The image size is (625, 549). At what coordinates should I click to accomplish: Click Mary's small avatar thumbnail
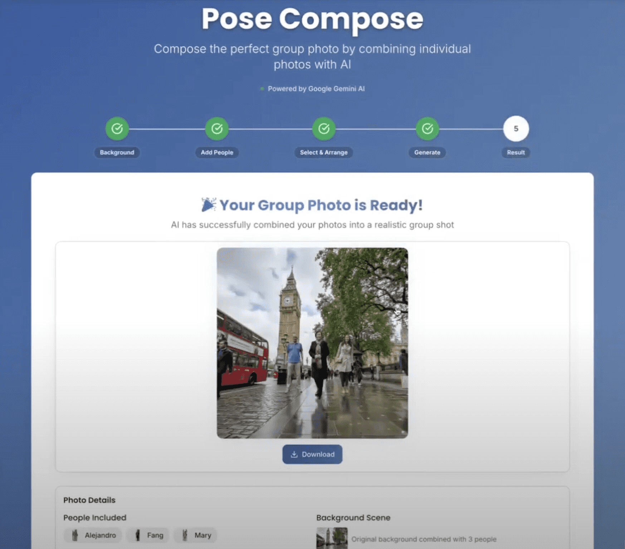coord(185,535)
